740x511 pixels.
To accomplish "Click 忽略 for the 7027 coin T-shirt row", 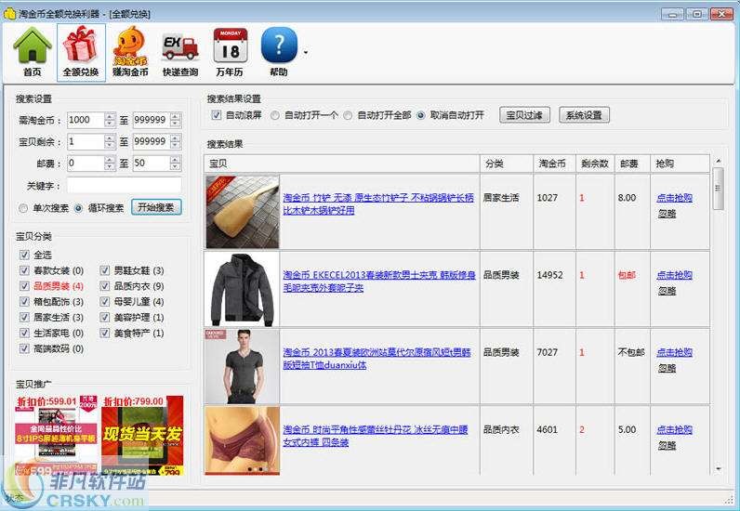I will tap(667, 369).
